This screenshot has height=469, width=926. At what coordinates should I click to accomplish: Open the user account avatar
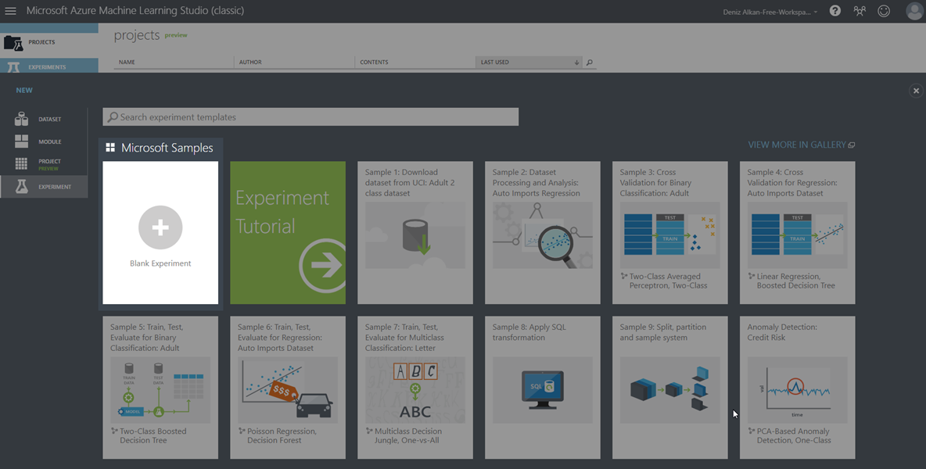tap(914, 11)
